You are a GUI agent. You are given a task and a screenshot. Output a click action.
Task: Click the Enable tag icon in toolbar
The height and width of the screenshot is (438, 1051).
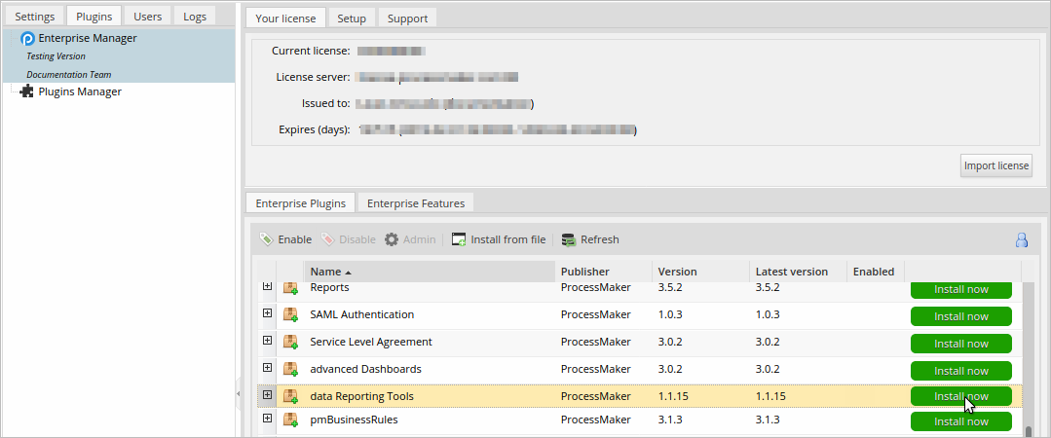[x=267, y=239]
